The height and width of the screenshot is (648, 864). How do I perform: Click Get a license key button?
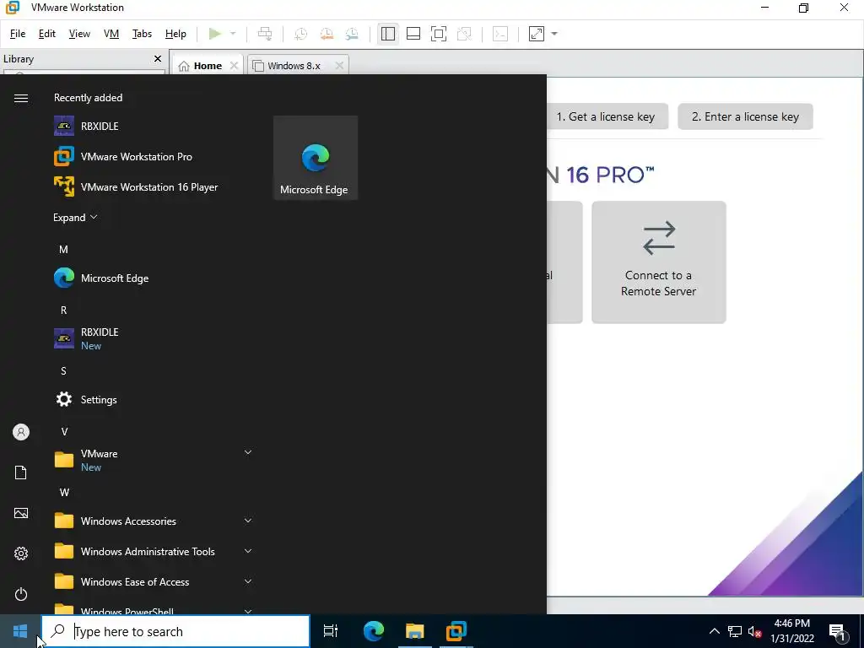tap(607, 116)
